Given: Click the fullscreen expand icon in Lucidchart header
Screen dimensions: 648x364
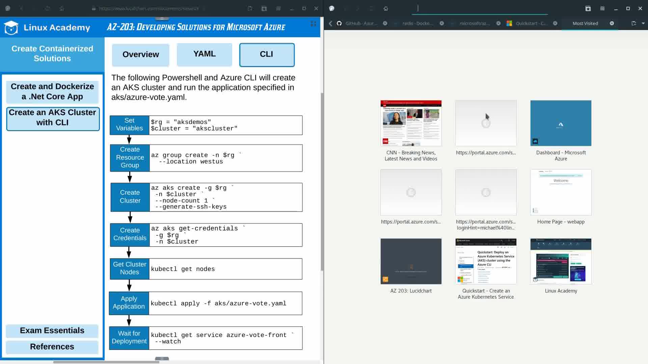Looking at the screenshot, I should tap(313, 24).
